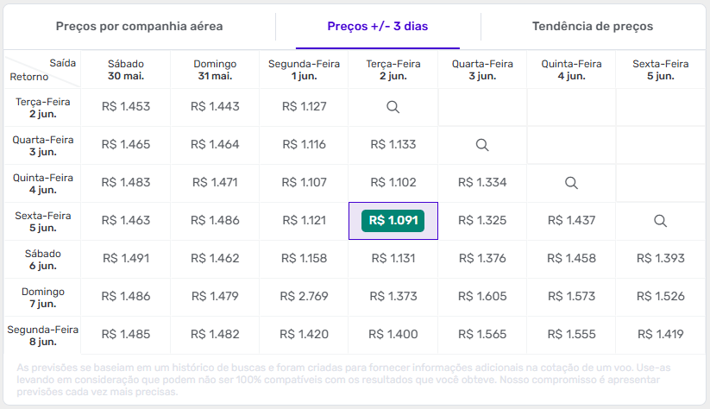
Task: Select the R$ 1.334 fare
Action: [x=482, y=182]
